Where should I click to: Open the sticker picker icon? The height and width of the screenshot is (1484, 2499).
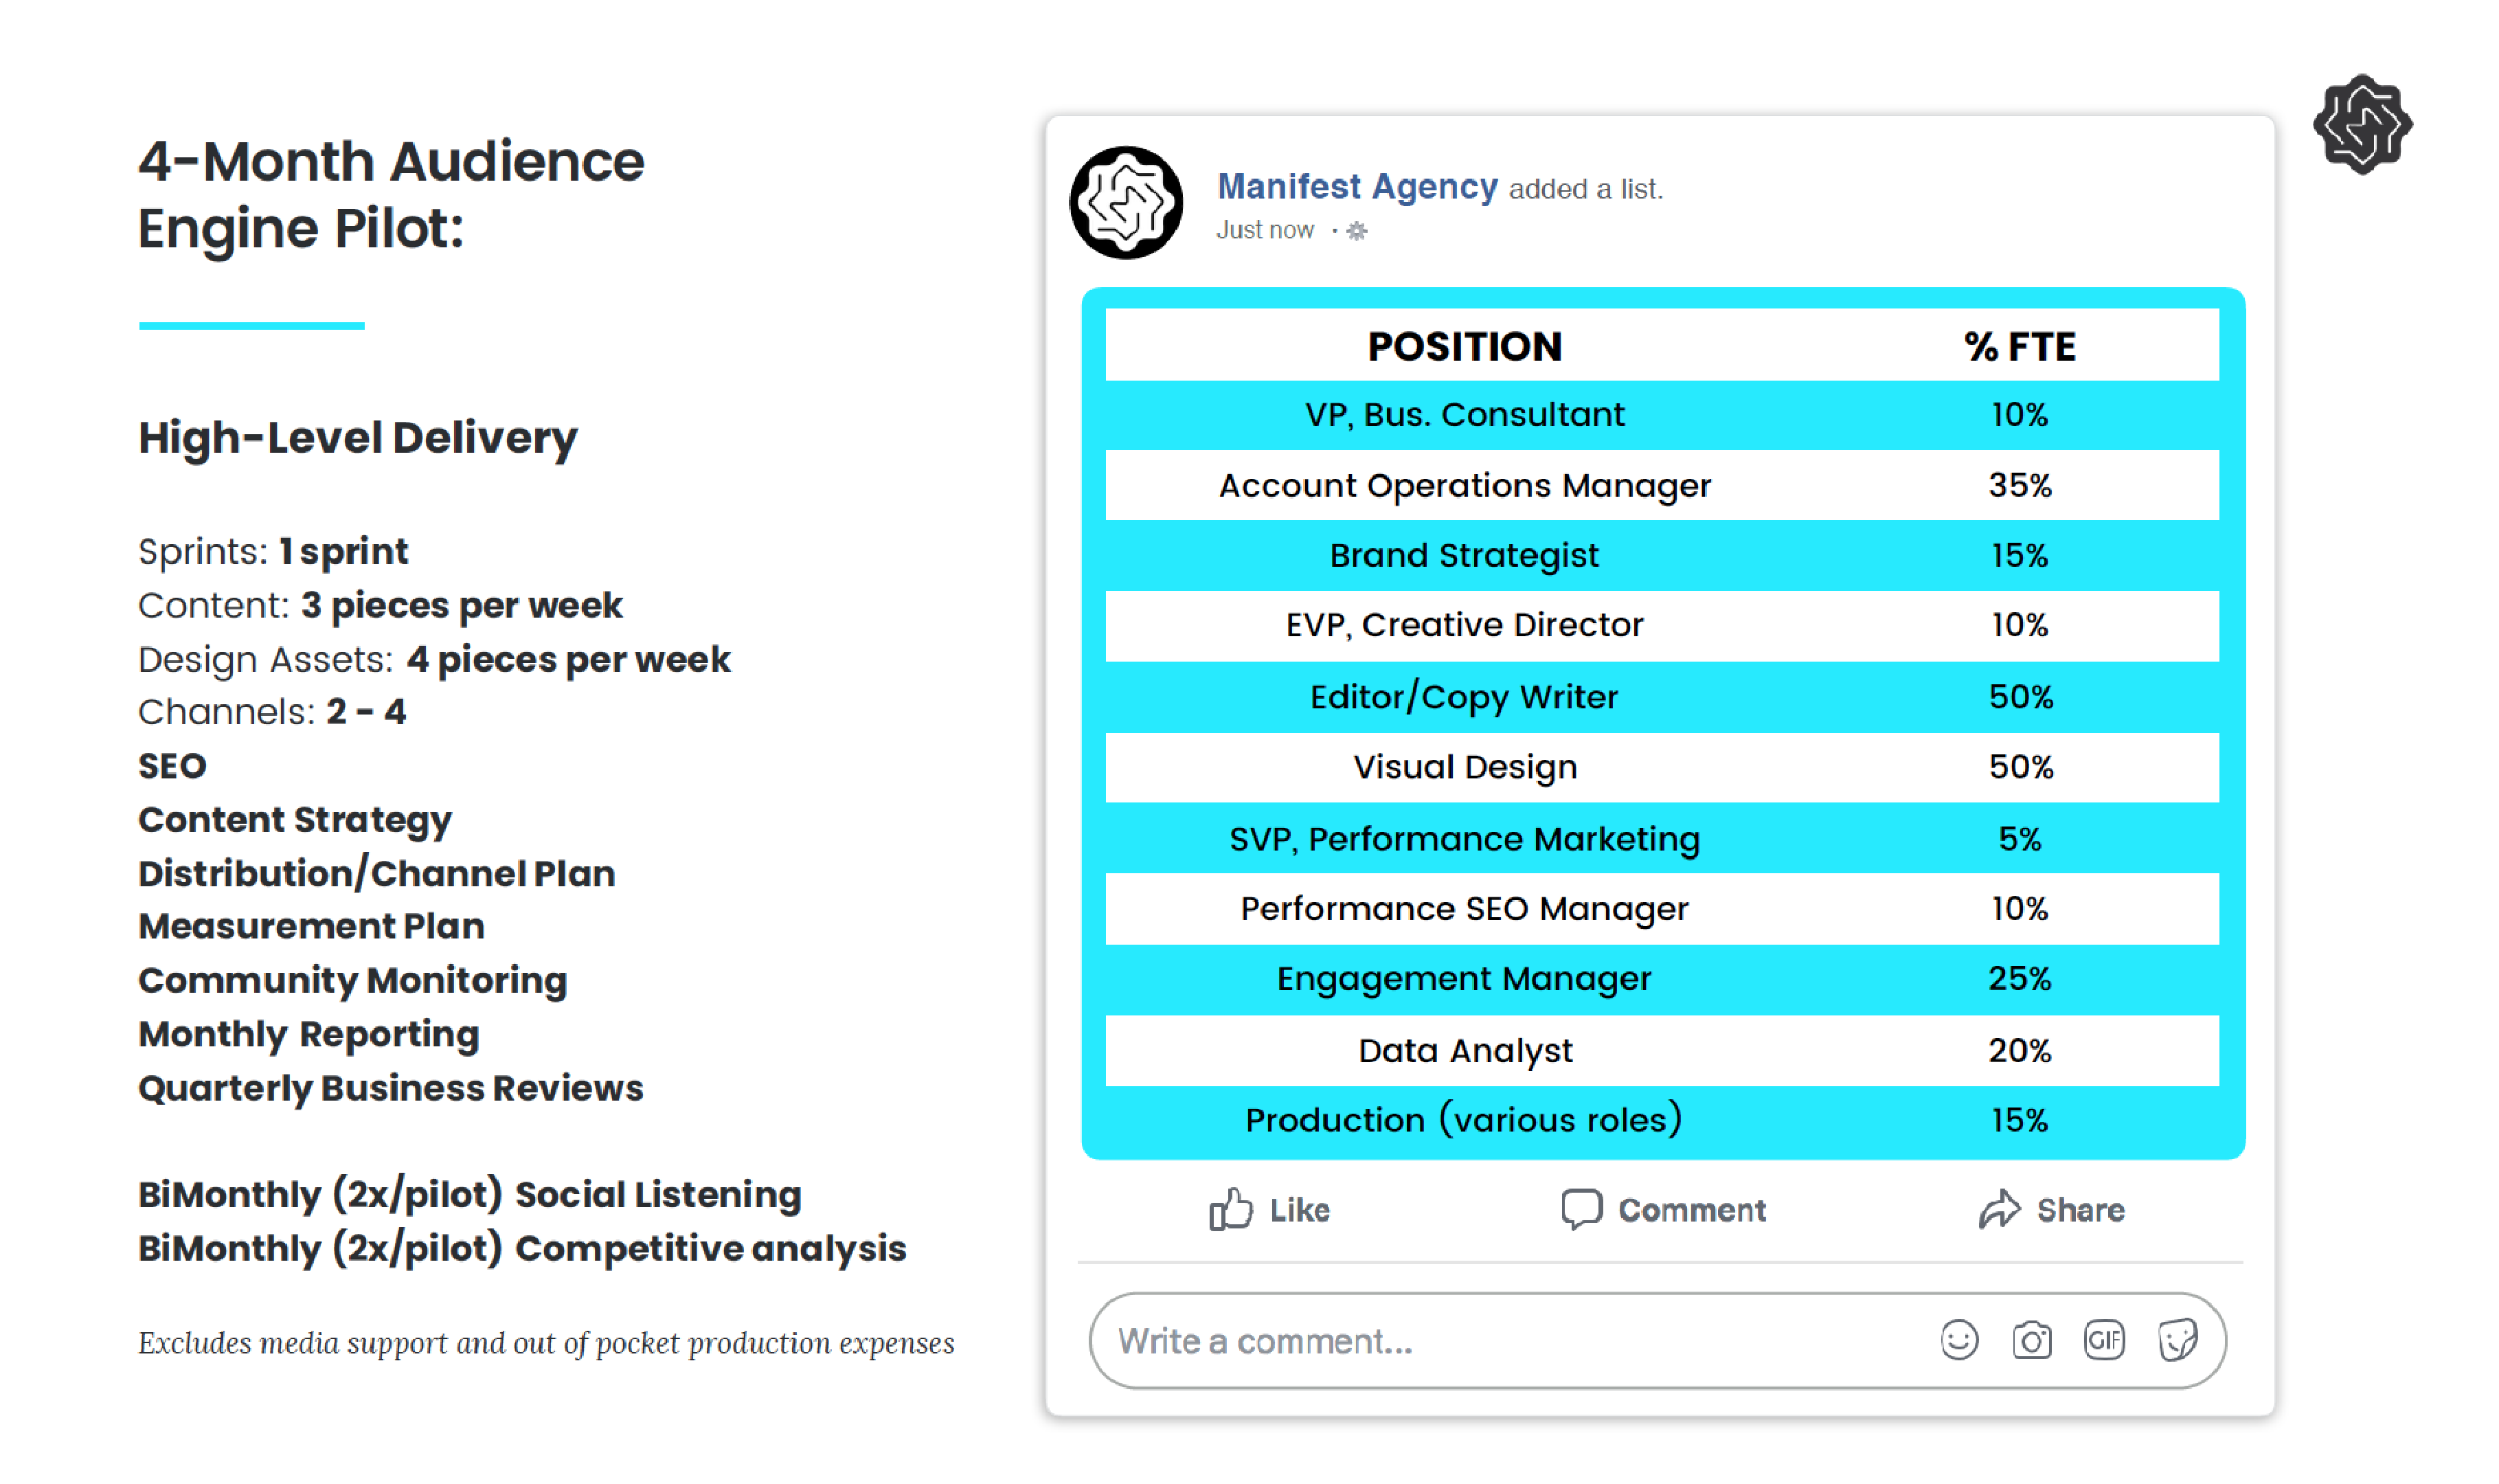pyautogui.click(x=2177, y=1340)
